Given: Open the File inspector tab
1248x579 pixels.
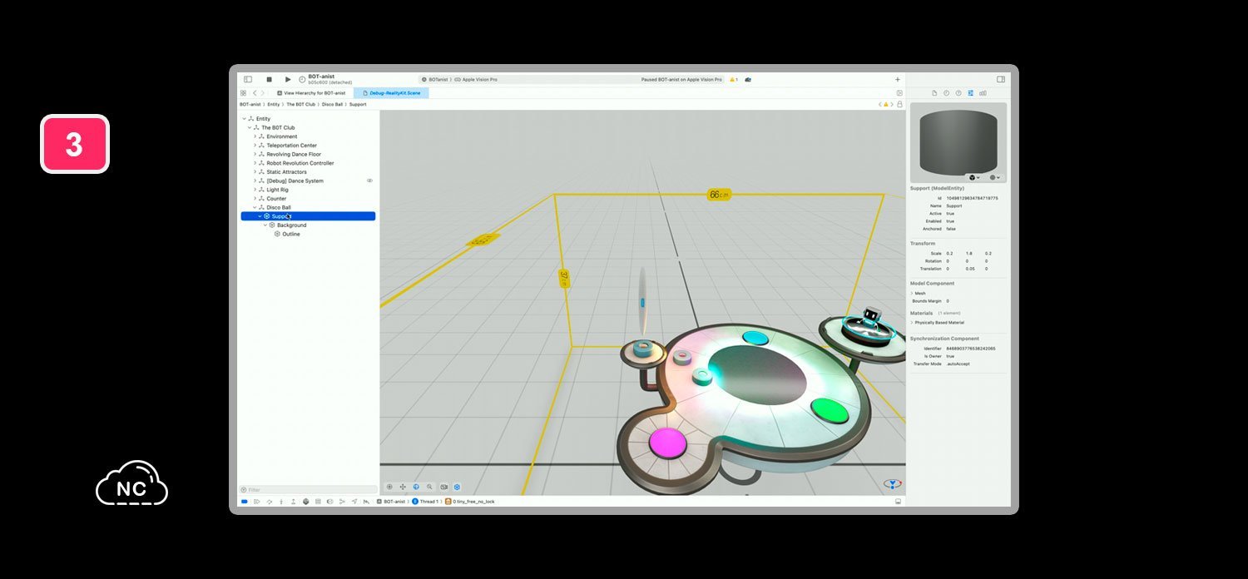Looking at the screenshot, I should pos(934,93).
